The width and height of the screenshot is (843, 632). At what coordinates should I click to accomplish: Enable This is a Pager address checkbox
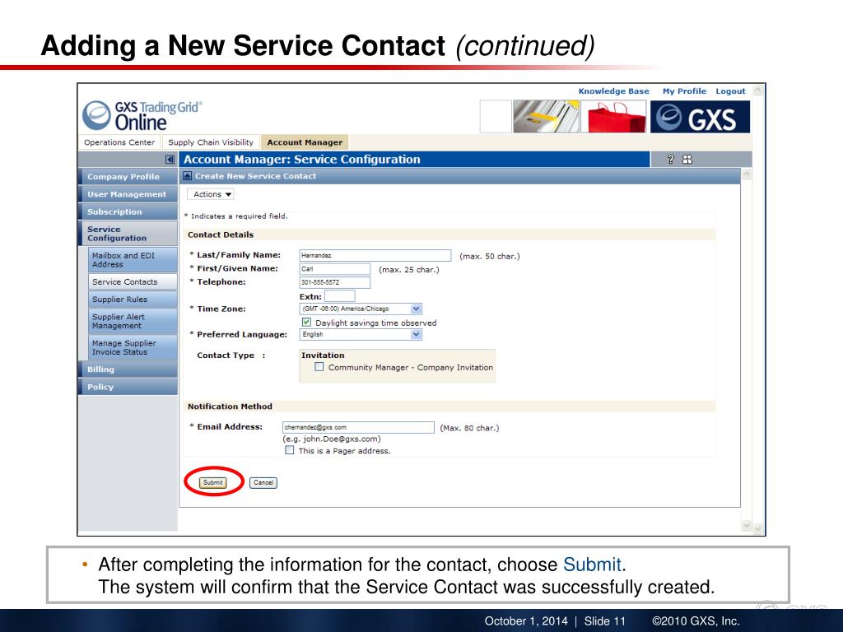point(289,450)
